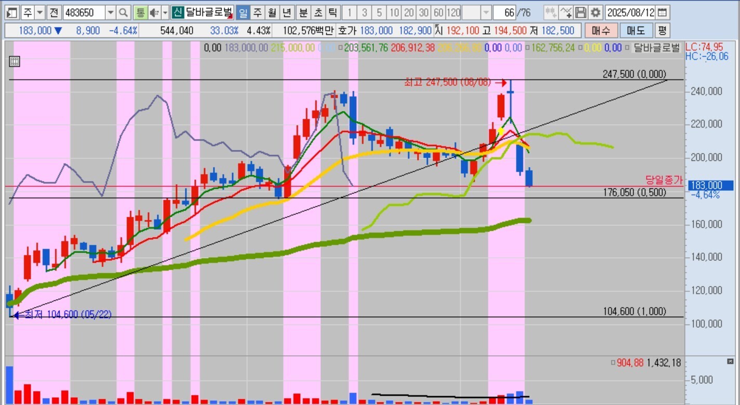Click the blue 매도 sell button

(x=636, y=31)
